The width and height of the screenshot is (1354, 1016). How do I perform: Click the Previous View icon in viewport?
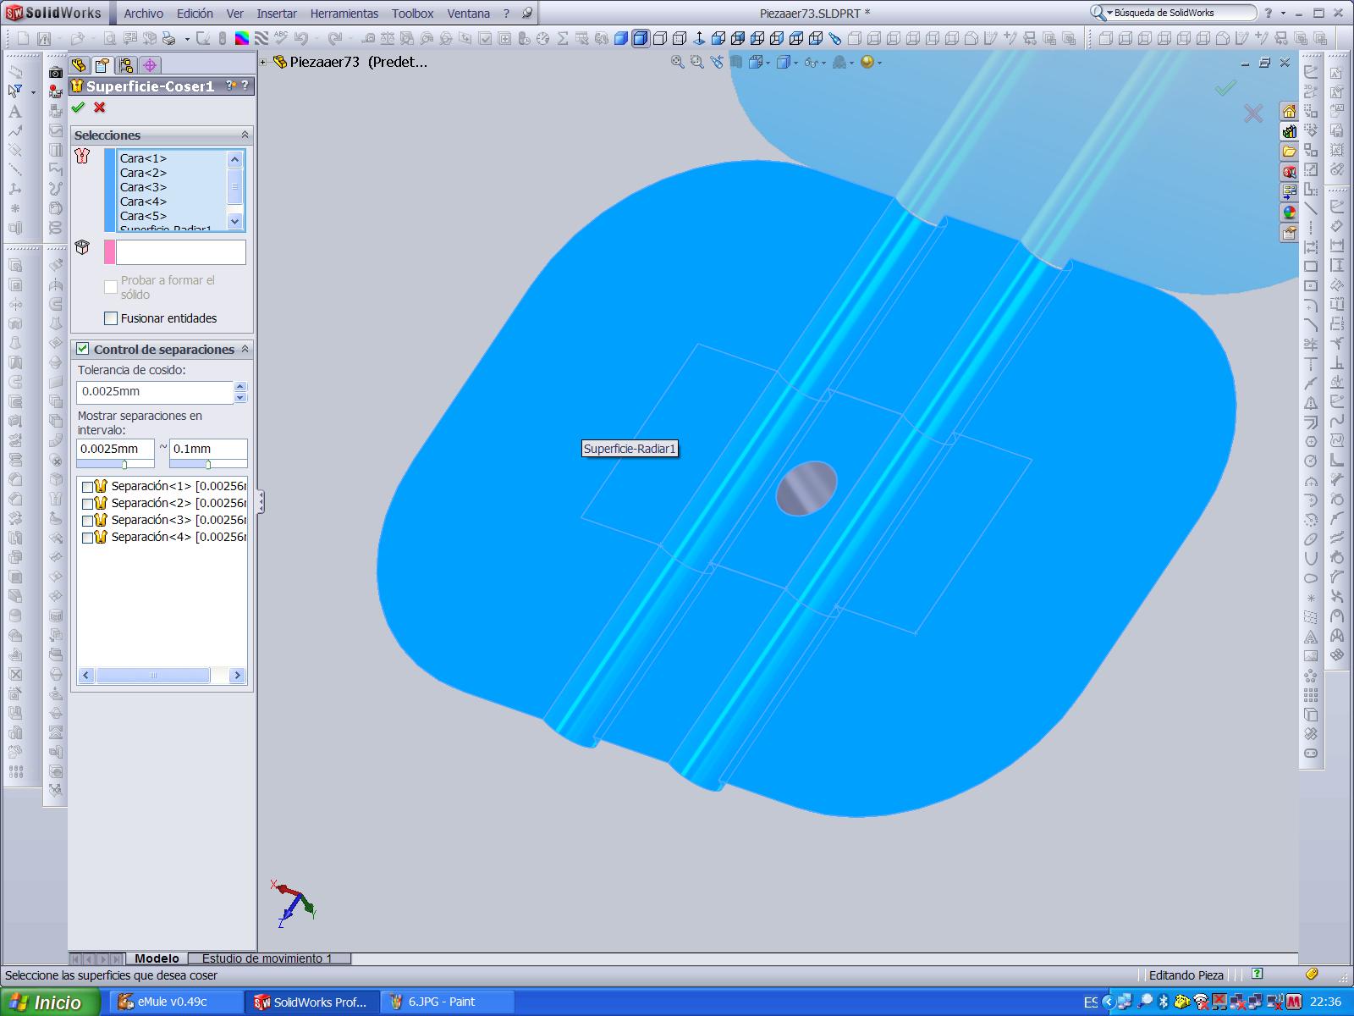[717, 62]
